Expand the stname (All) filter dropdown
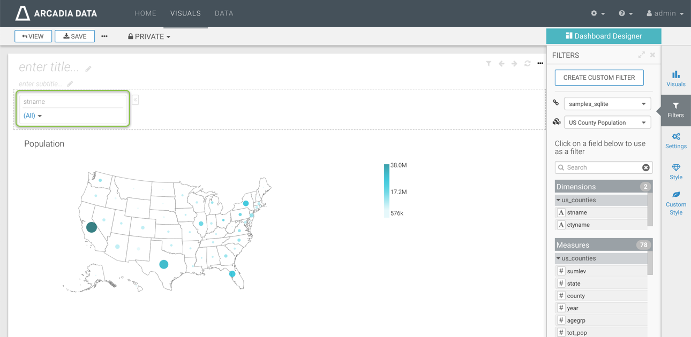 (33, 116)
